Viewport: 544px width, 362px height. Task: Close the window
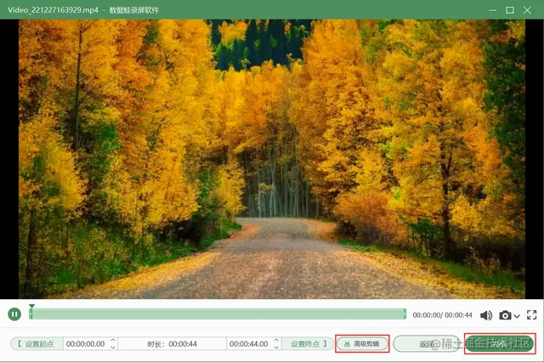527,10
